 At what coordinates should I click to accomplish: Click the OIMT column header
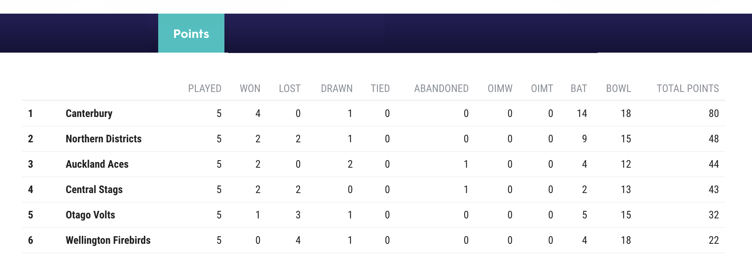pos(542,89)
